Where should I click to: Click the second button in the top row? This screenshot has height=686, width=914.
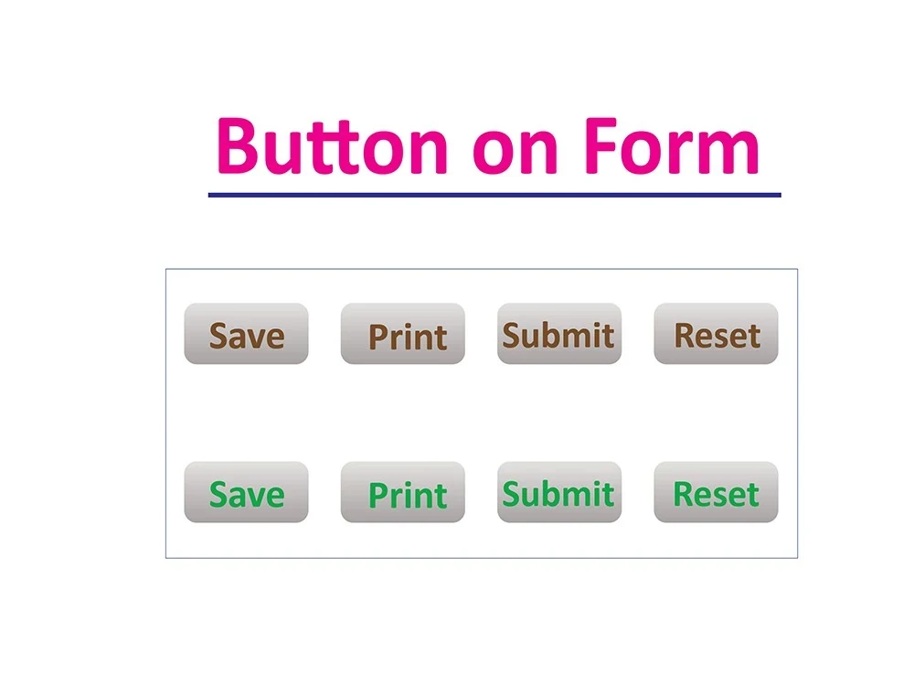point(403,334)
